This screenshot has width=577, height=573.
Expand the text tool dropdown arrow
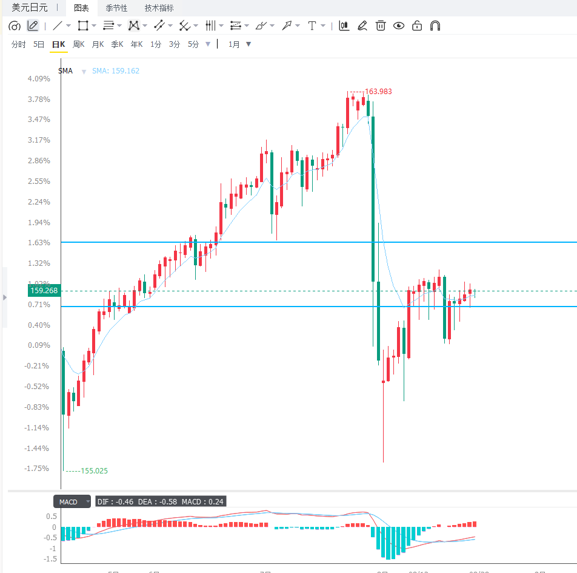point(323,25)
